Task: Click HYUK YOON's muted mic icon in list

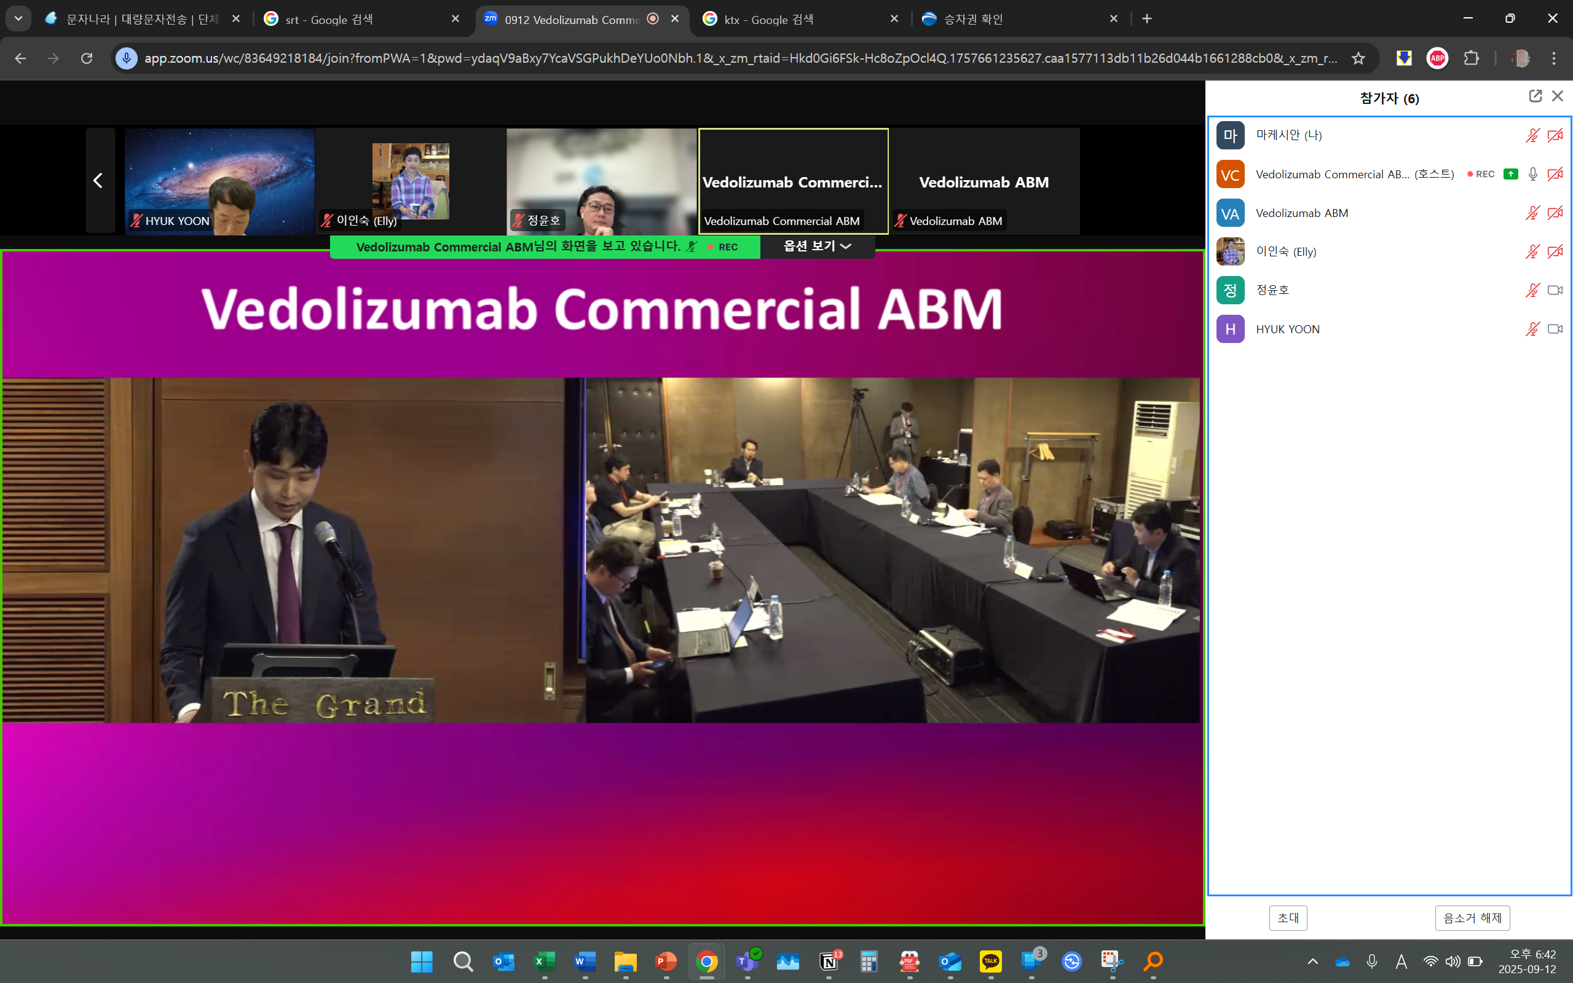Action: point(1532,329)
